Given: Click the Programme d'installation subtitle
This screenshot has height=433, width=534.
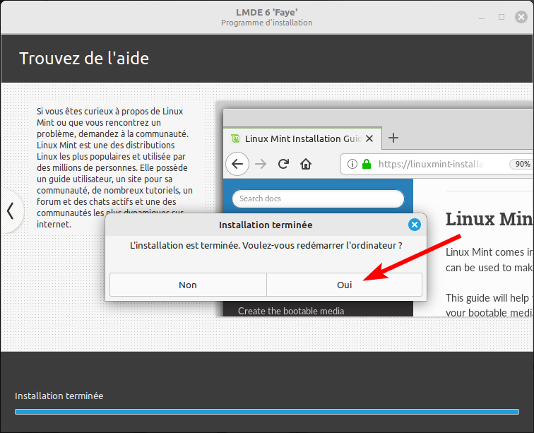Looking at the screenshot, I should point(267,23).
